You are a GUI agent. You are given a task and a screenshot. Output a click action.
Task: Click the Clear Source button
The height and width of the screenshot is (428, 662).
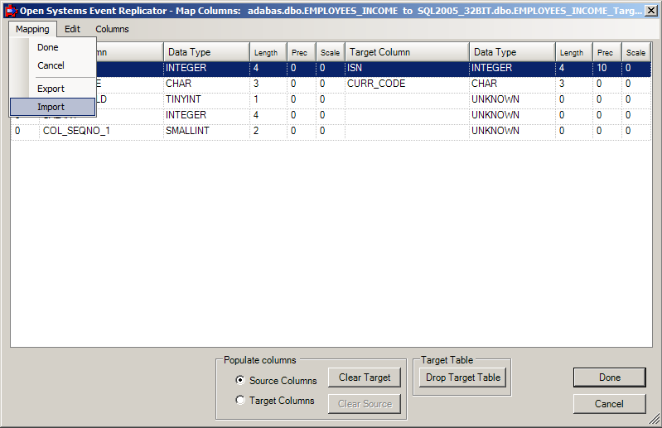(365, 404)
